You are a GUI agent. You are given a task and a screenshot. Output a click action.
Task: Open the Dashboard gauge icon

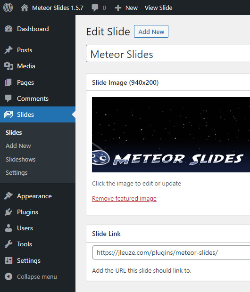click(8, 29)
